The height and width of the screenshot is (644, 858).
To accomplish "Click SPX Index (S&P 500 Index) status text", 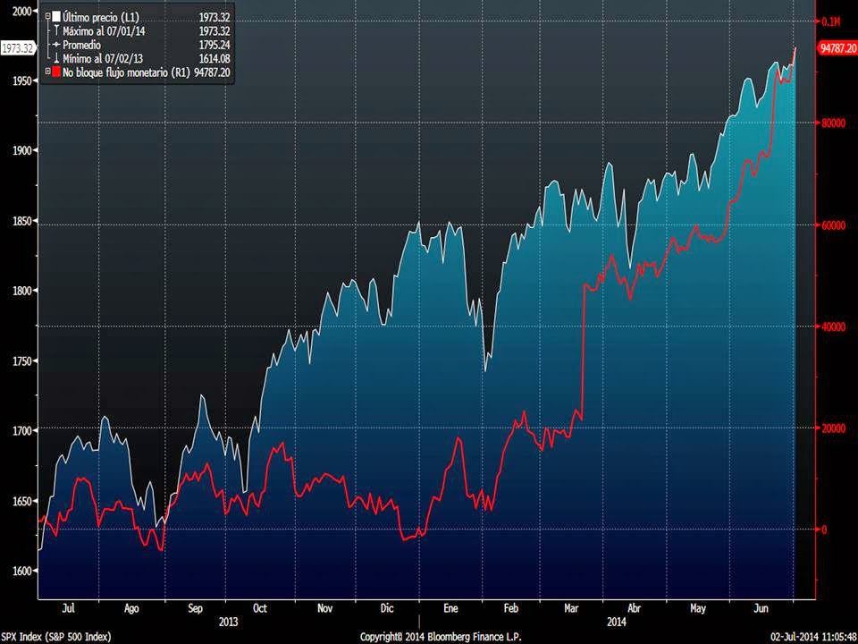I will 55,637.
